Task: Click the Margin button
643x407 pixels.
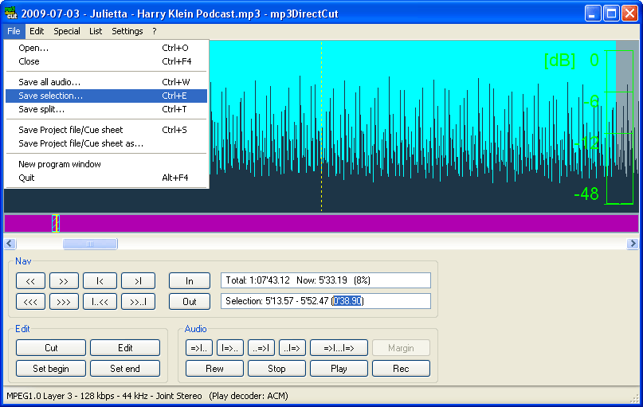Action: pos(401,348)
